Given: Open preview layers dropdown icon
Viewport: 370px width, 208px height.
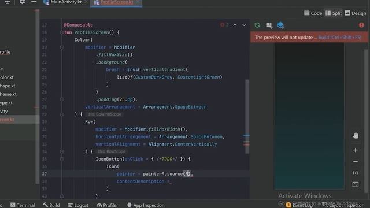Looking at the screenshot, I should 280,25.
